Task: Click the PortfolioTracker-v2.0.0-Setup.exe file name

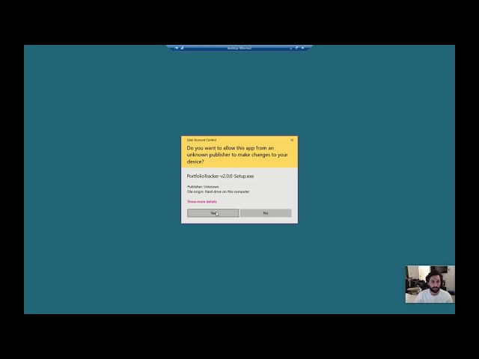Action: [220, 177]
